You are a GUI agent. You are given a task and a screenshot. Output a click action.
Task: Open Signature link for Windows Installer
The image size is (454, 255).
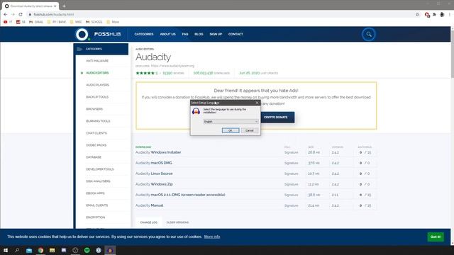[x=292, y=152]
